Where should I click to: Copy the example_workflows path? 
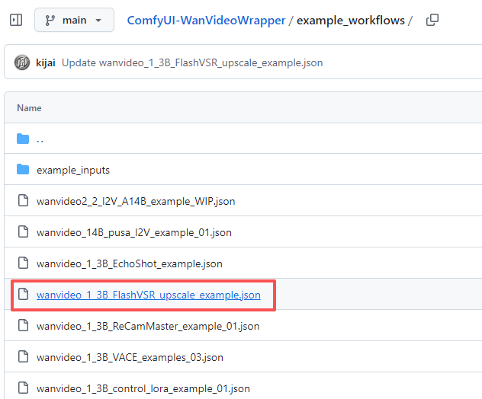[x=432, y=21]
